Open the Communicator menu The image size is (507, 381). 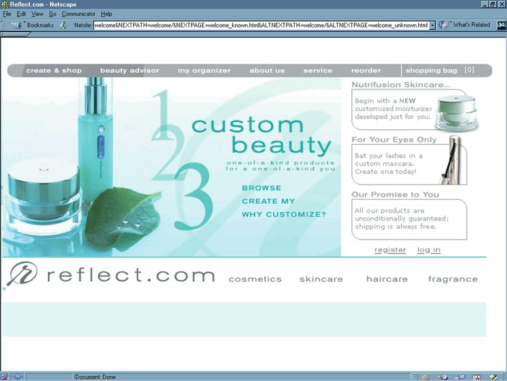coord(79,14)
